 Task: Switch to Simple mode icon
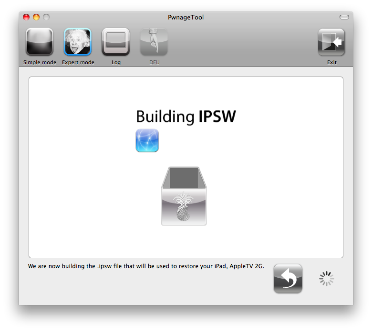40,42
